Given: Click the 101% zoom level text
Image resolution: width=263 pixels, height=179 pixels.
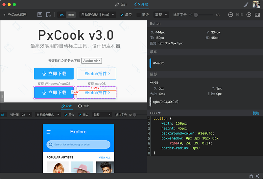Looking at the screenshot, I should 239,14.
